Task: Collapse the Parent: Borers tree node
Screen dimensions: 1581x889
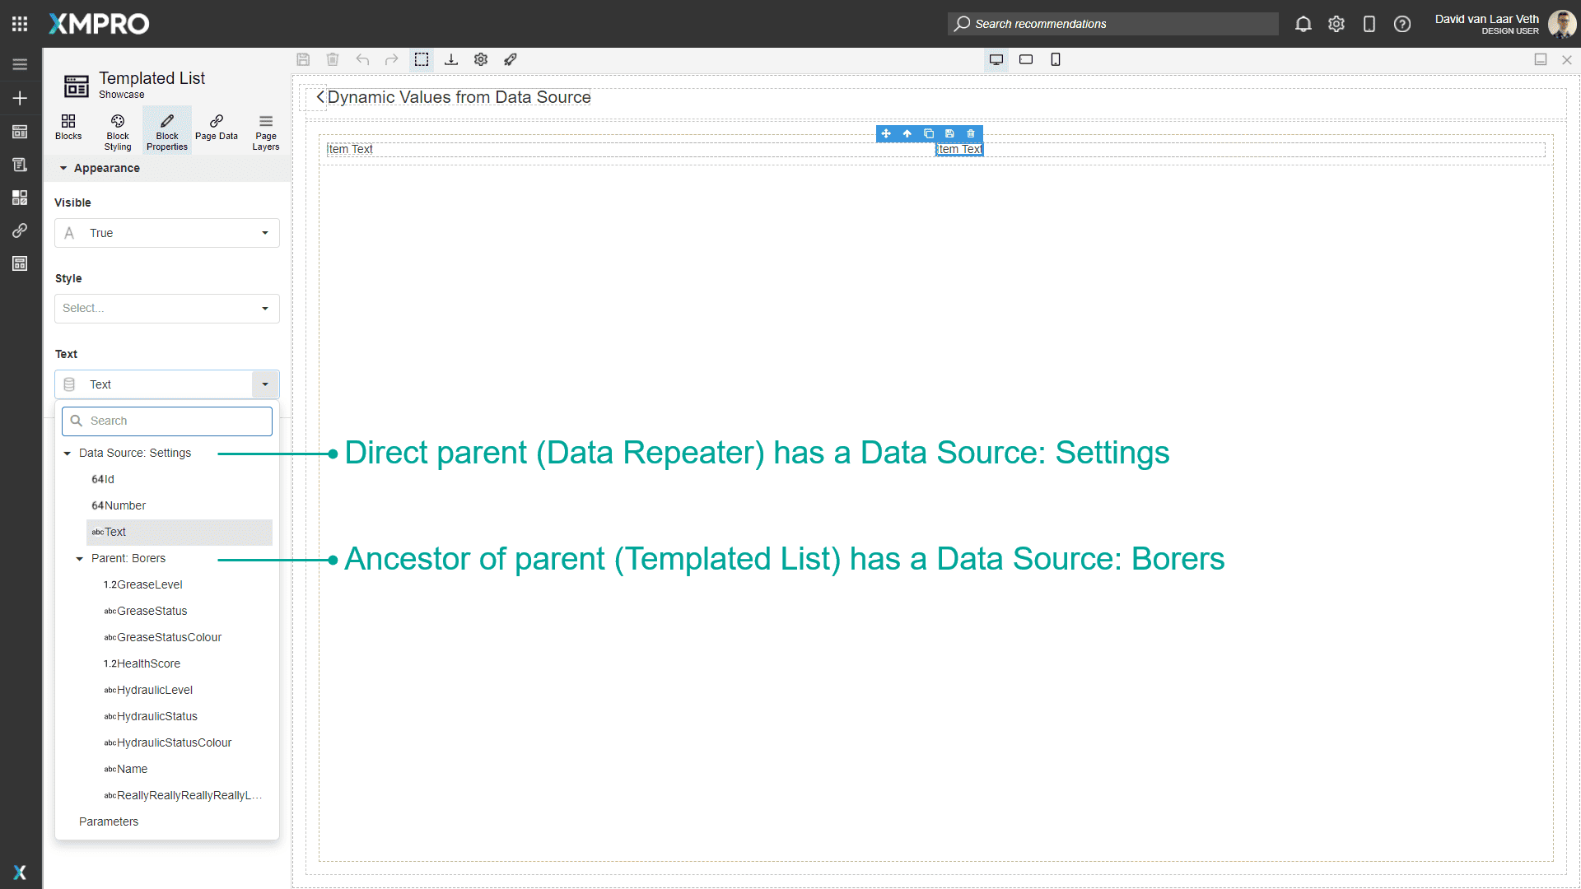Action: click(80, 559)
